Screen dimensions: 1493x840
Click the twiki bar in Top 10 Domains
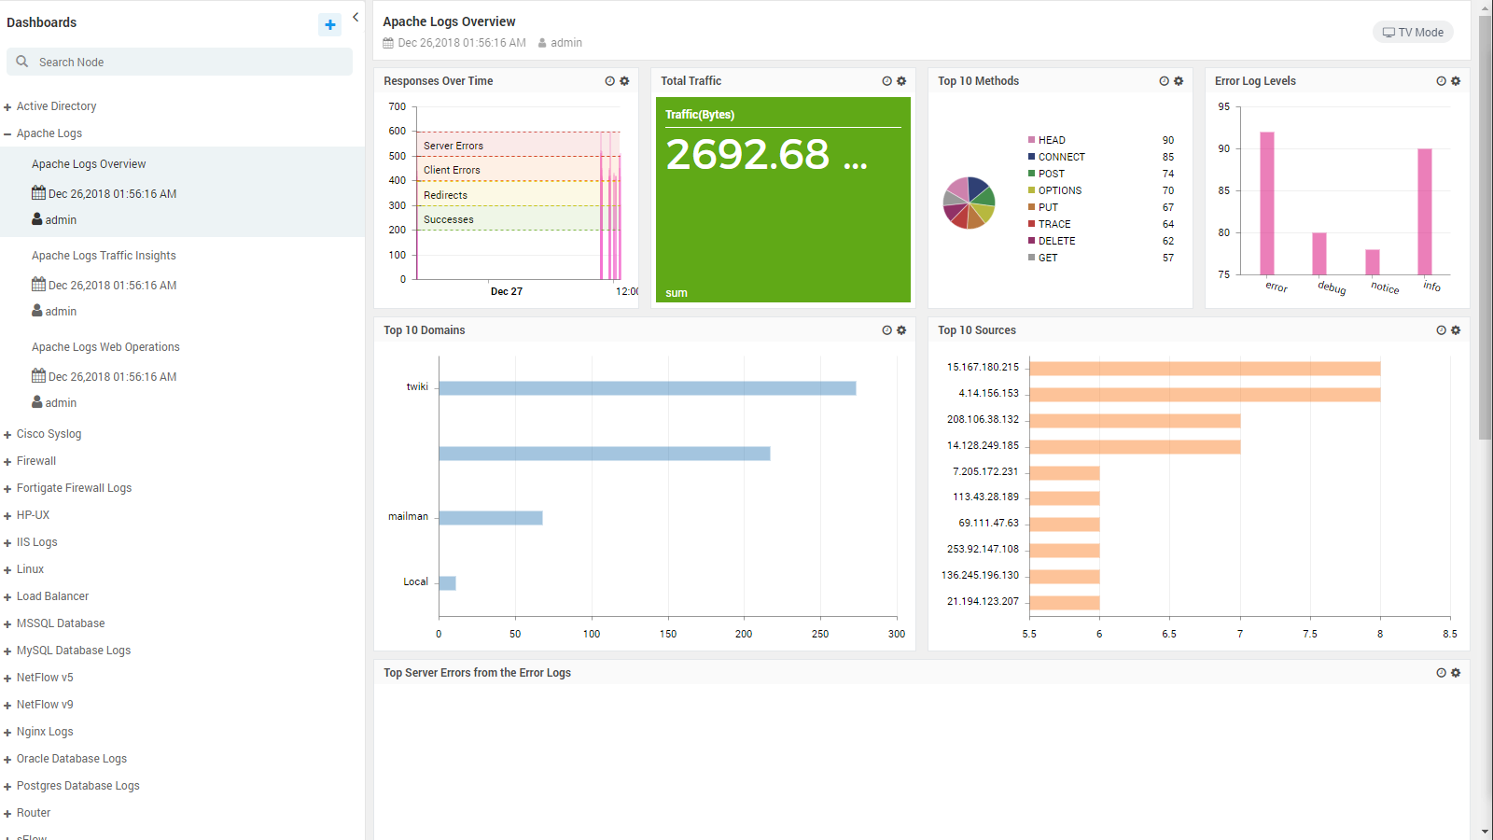point(648,388)
